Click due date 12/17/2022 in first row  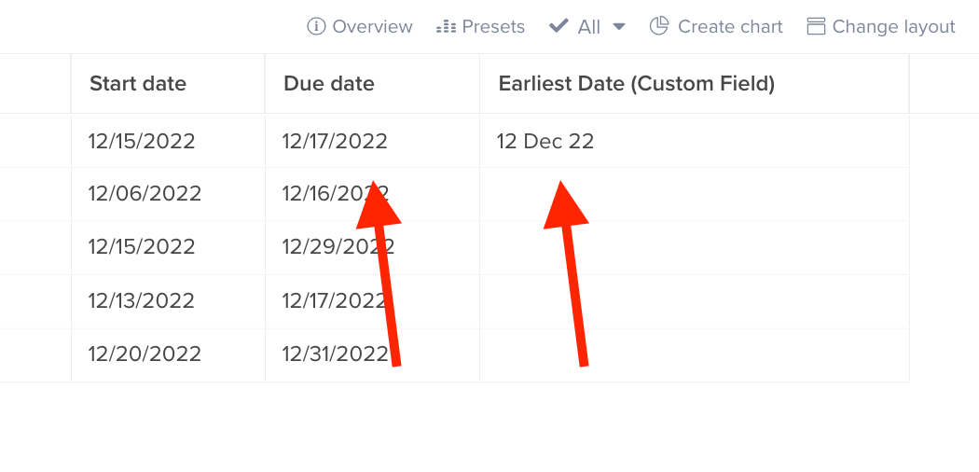tap(335, 141)
